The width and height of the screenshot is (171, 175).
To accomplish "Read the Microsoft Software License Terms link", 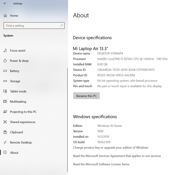I will pos(101,164).
